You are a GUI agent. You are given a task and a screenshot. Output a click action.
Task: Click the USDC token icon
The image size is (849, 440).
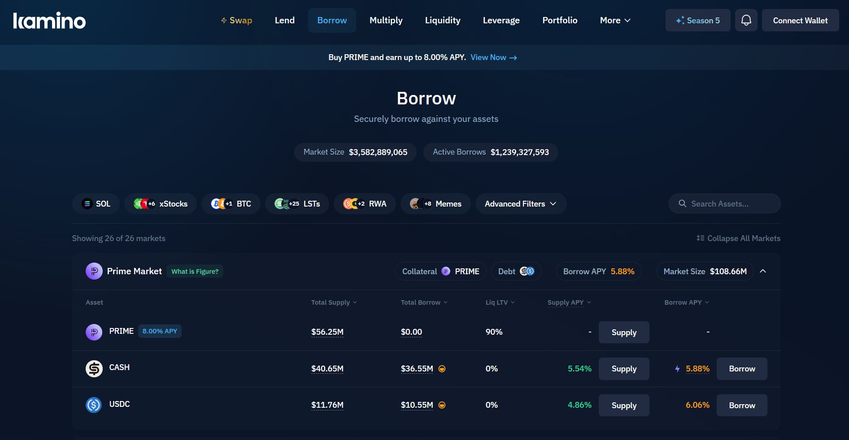pos(94,405)
